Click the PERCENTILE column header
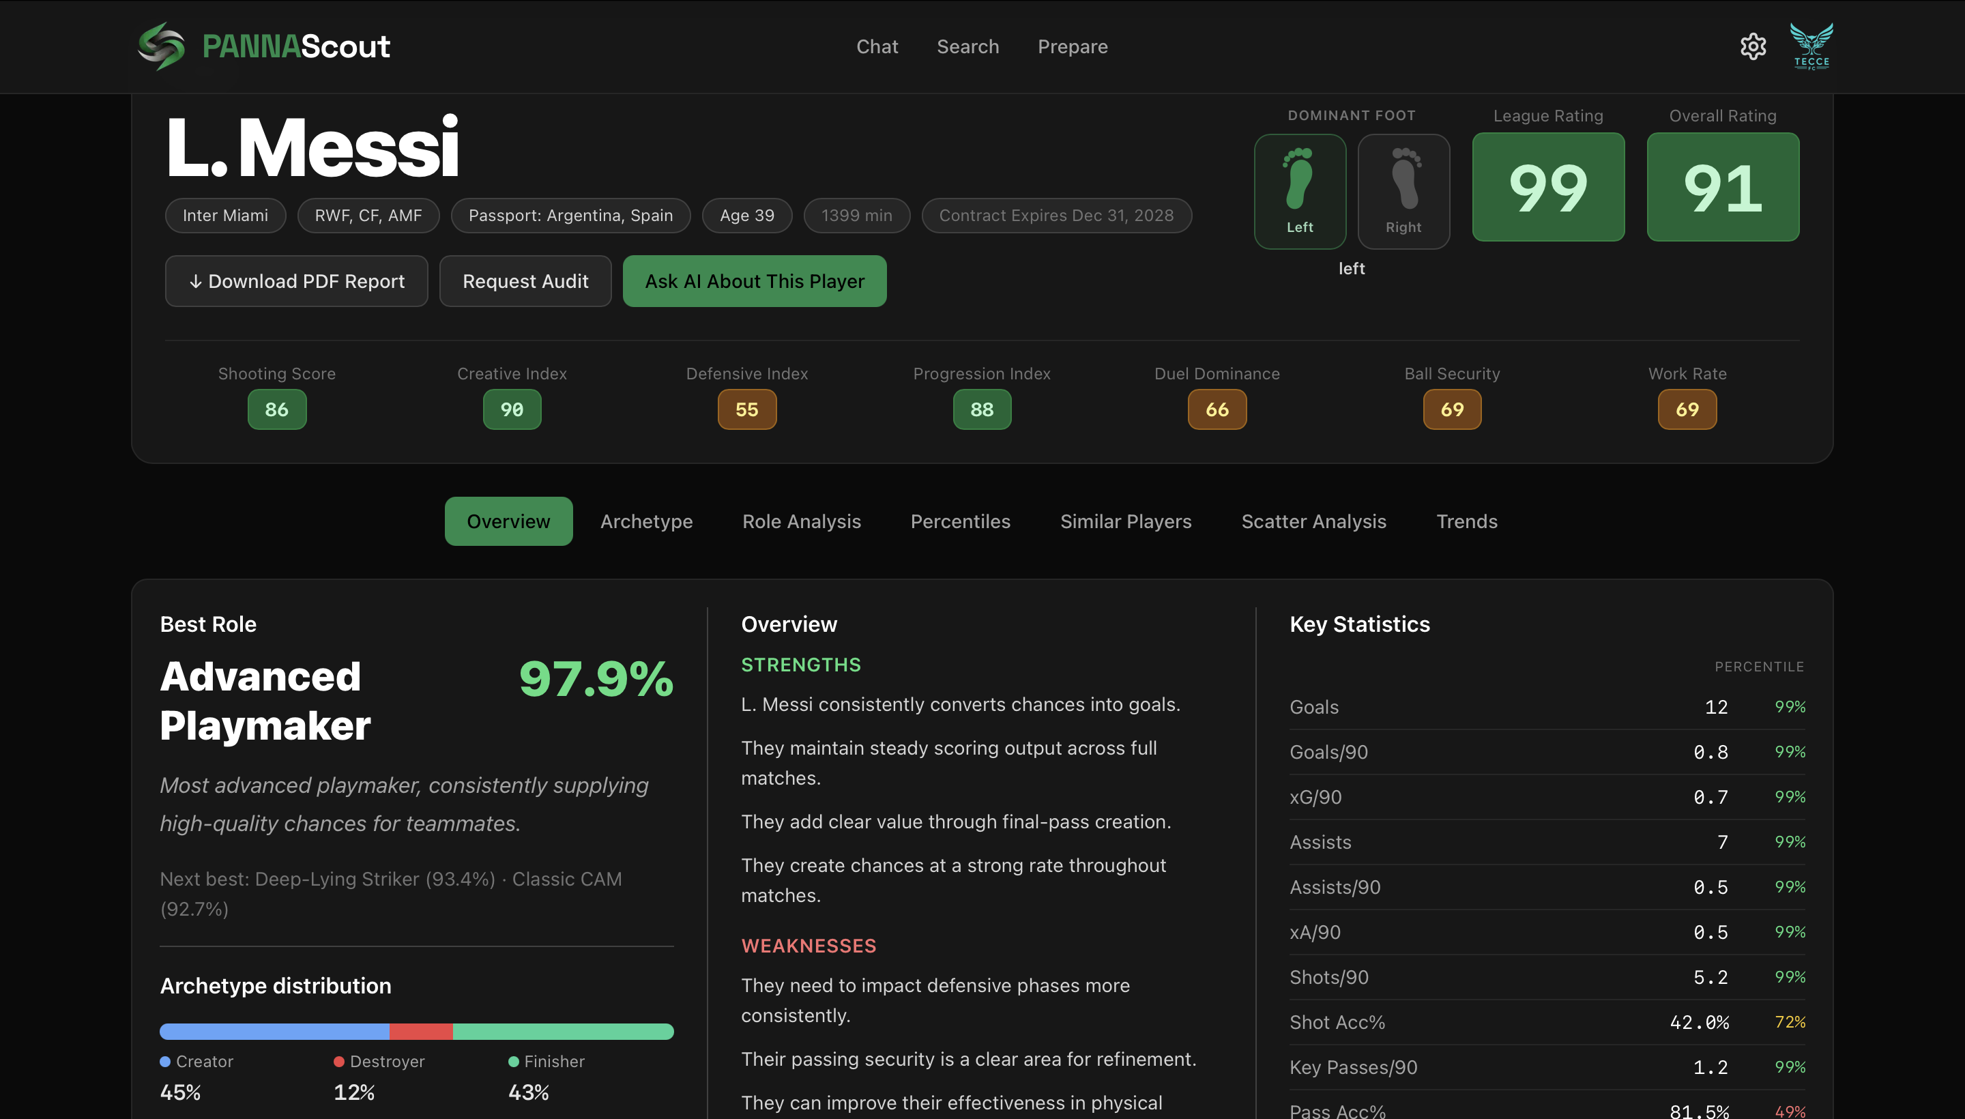1965x1119 pixels. point(1759,667)
